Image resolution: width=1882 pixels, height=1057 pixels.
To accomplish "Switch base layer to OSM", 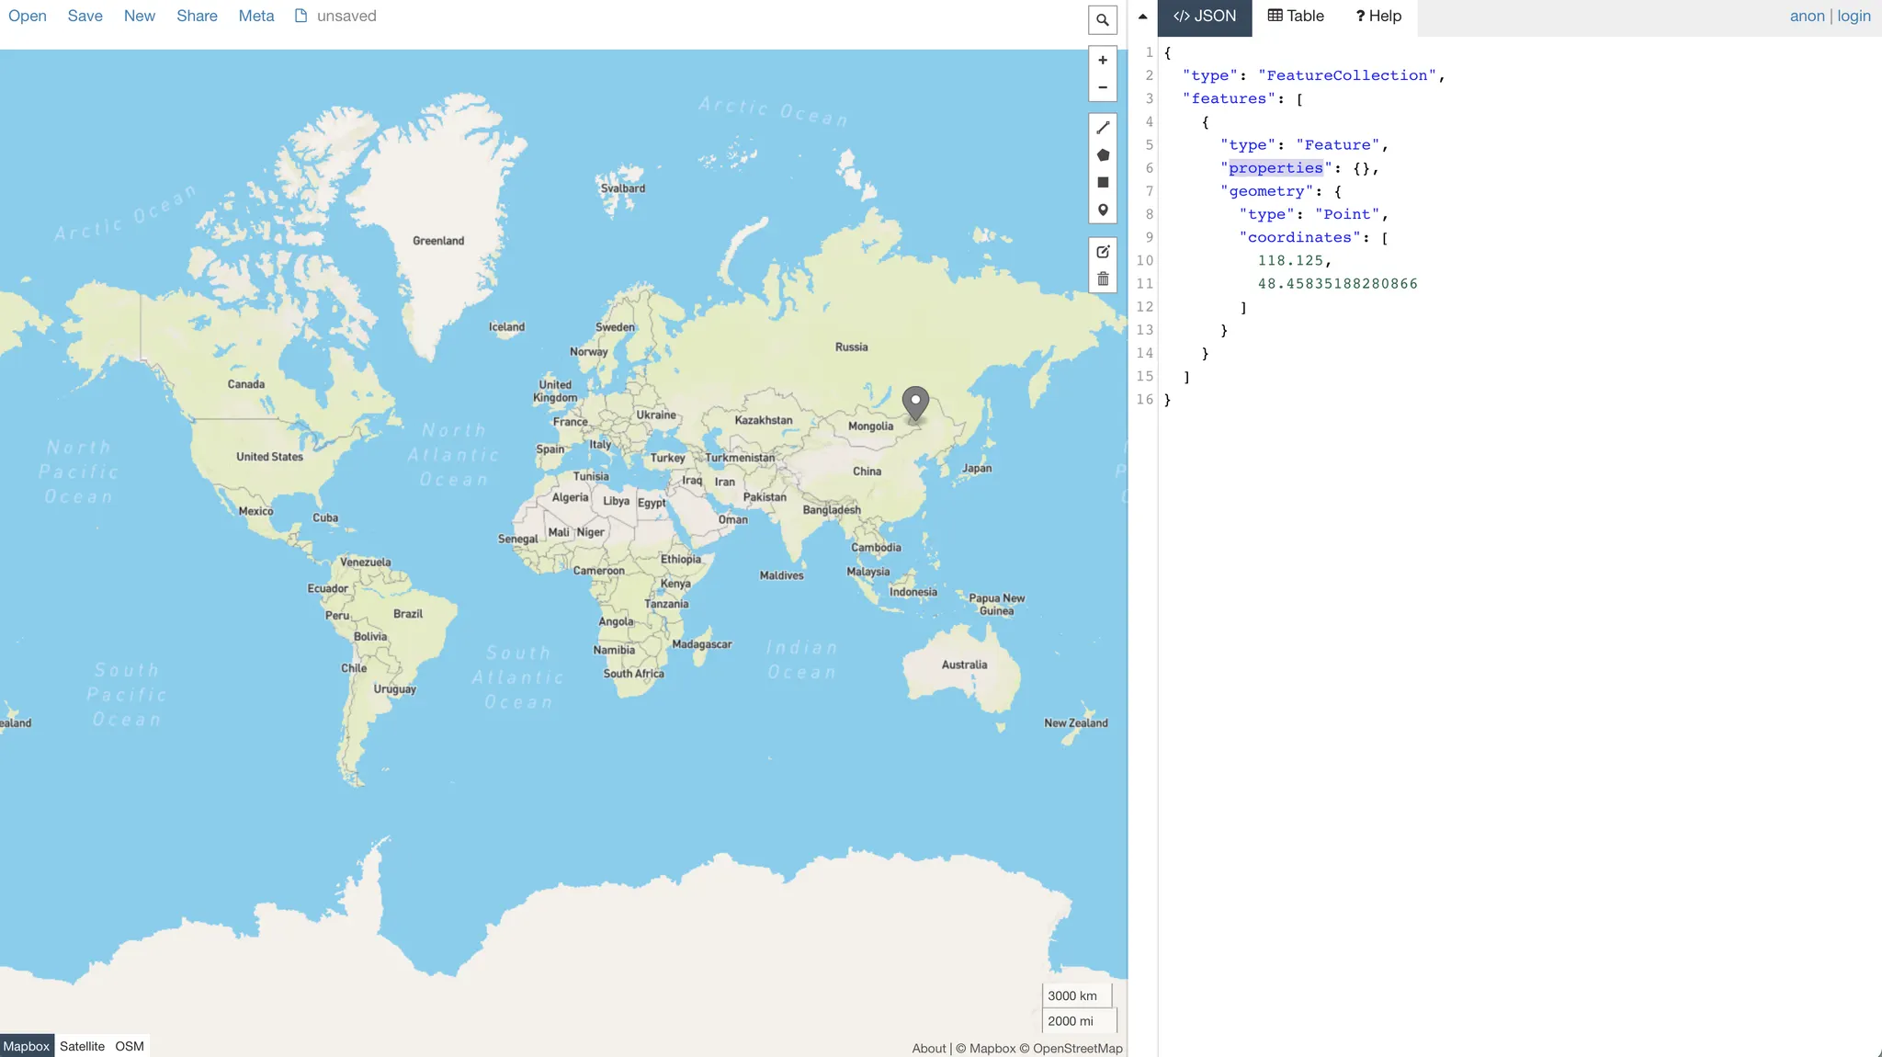I will [x=130, y=1046].
